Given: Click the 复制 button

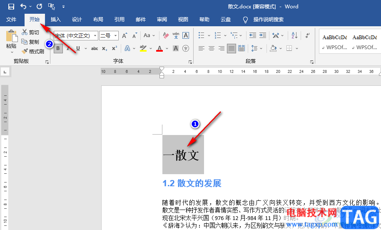Looking at the screenshot, I should coord(30,42).
